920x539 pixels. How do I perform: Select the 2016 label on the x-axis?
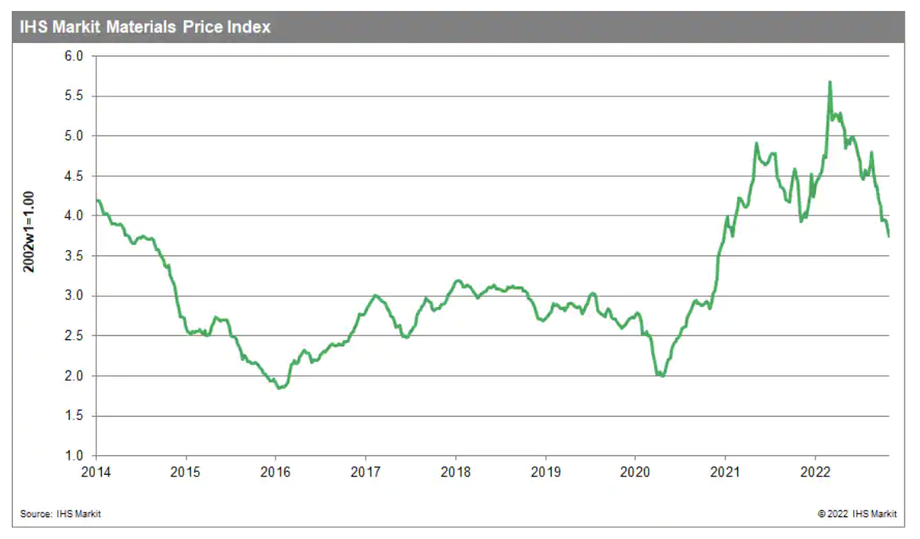(275, 471)
